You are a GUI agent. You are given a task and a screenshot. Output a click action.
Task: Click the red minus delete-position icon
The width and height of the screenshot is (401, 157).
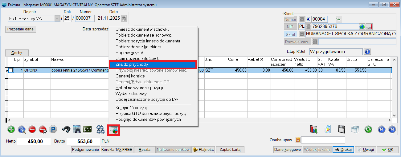[32, 129]
